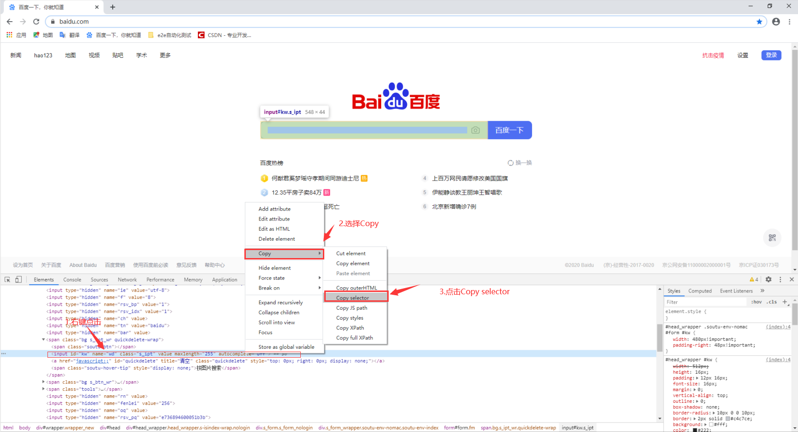
Task: Click the border color swatch in Styles
Action: (727, 418)
